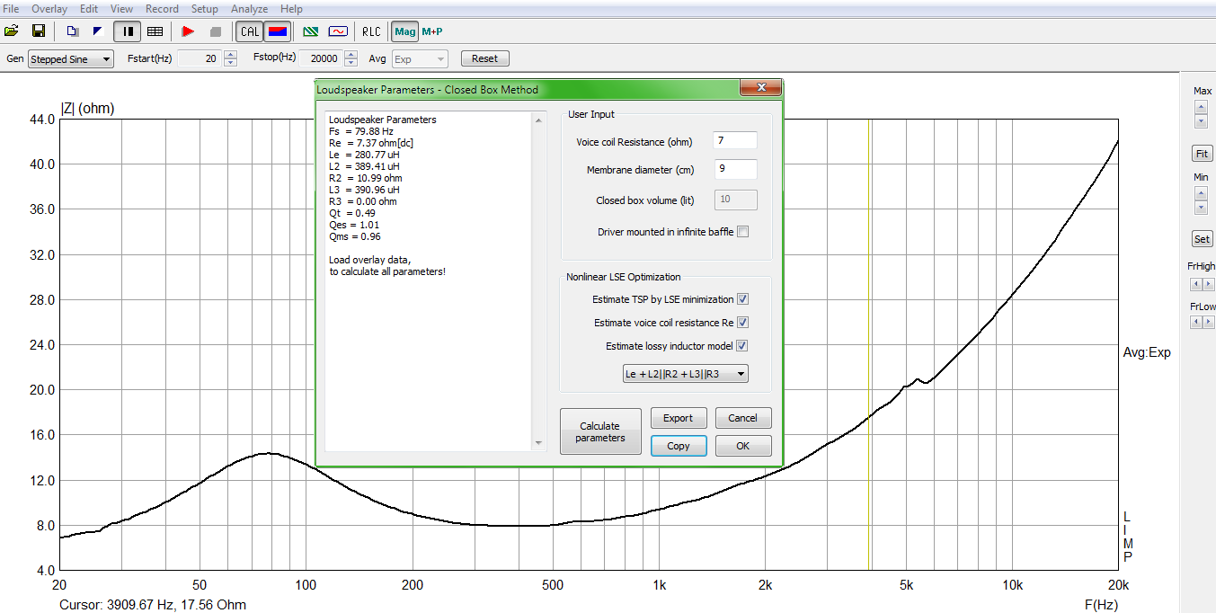Viewport: 1216px width, 613px height.
Task: Open the Overlay menu
Action: point(49,8)
